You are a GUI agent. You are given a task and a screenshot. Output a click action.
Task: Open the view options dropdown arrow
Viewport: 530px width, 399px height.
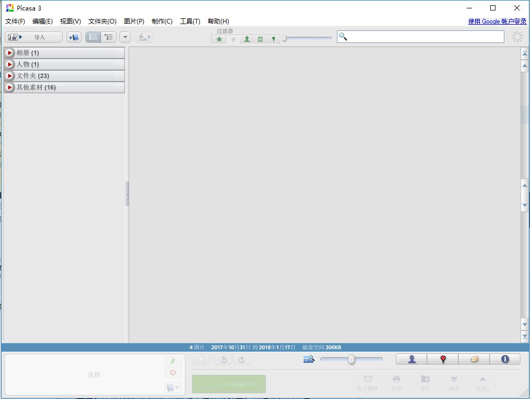(125, 37)
